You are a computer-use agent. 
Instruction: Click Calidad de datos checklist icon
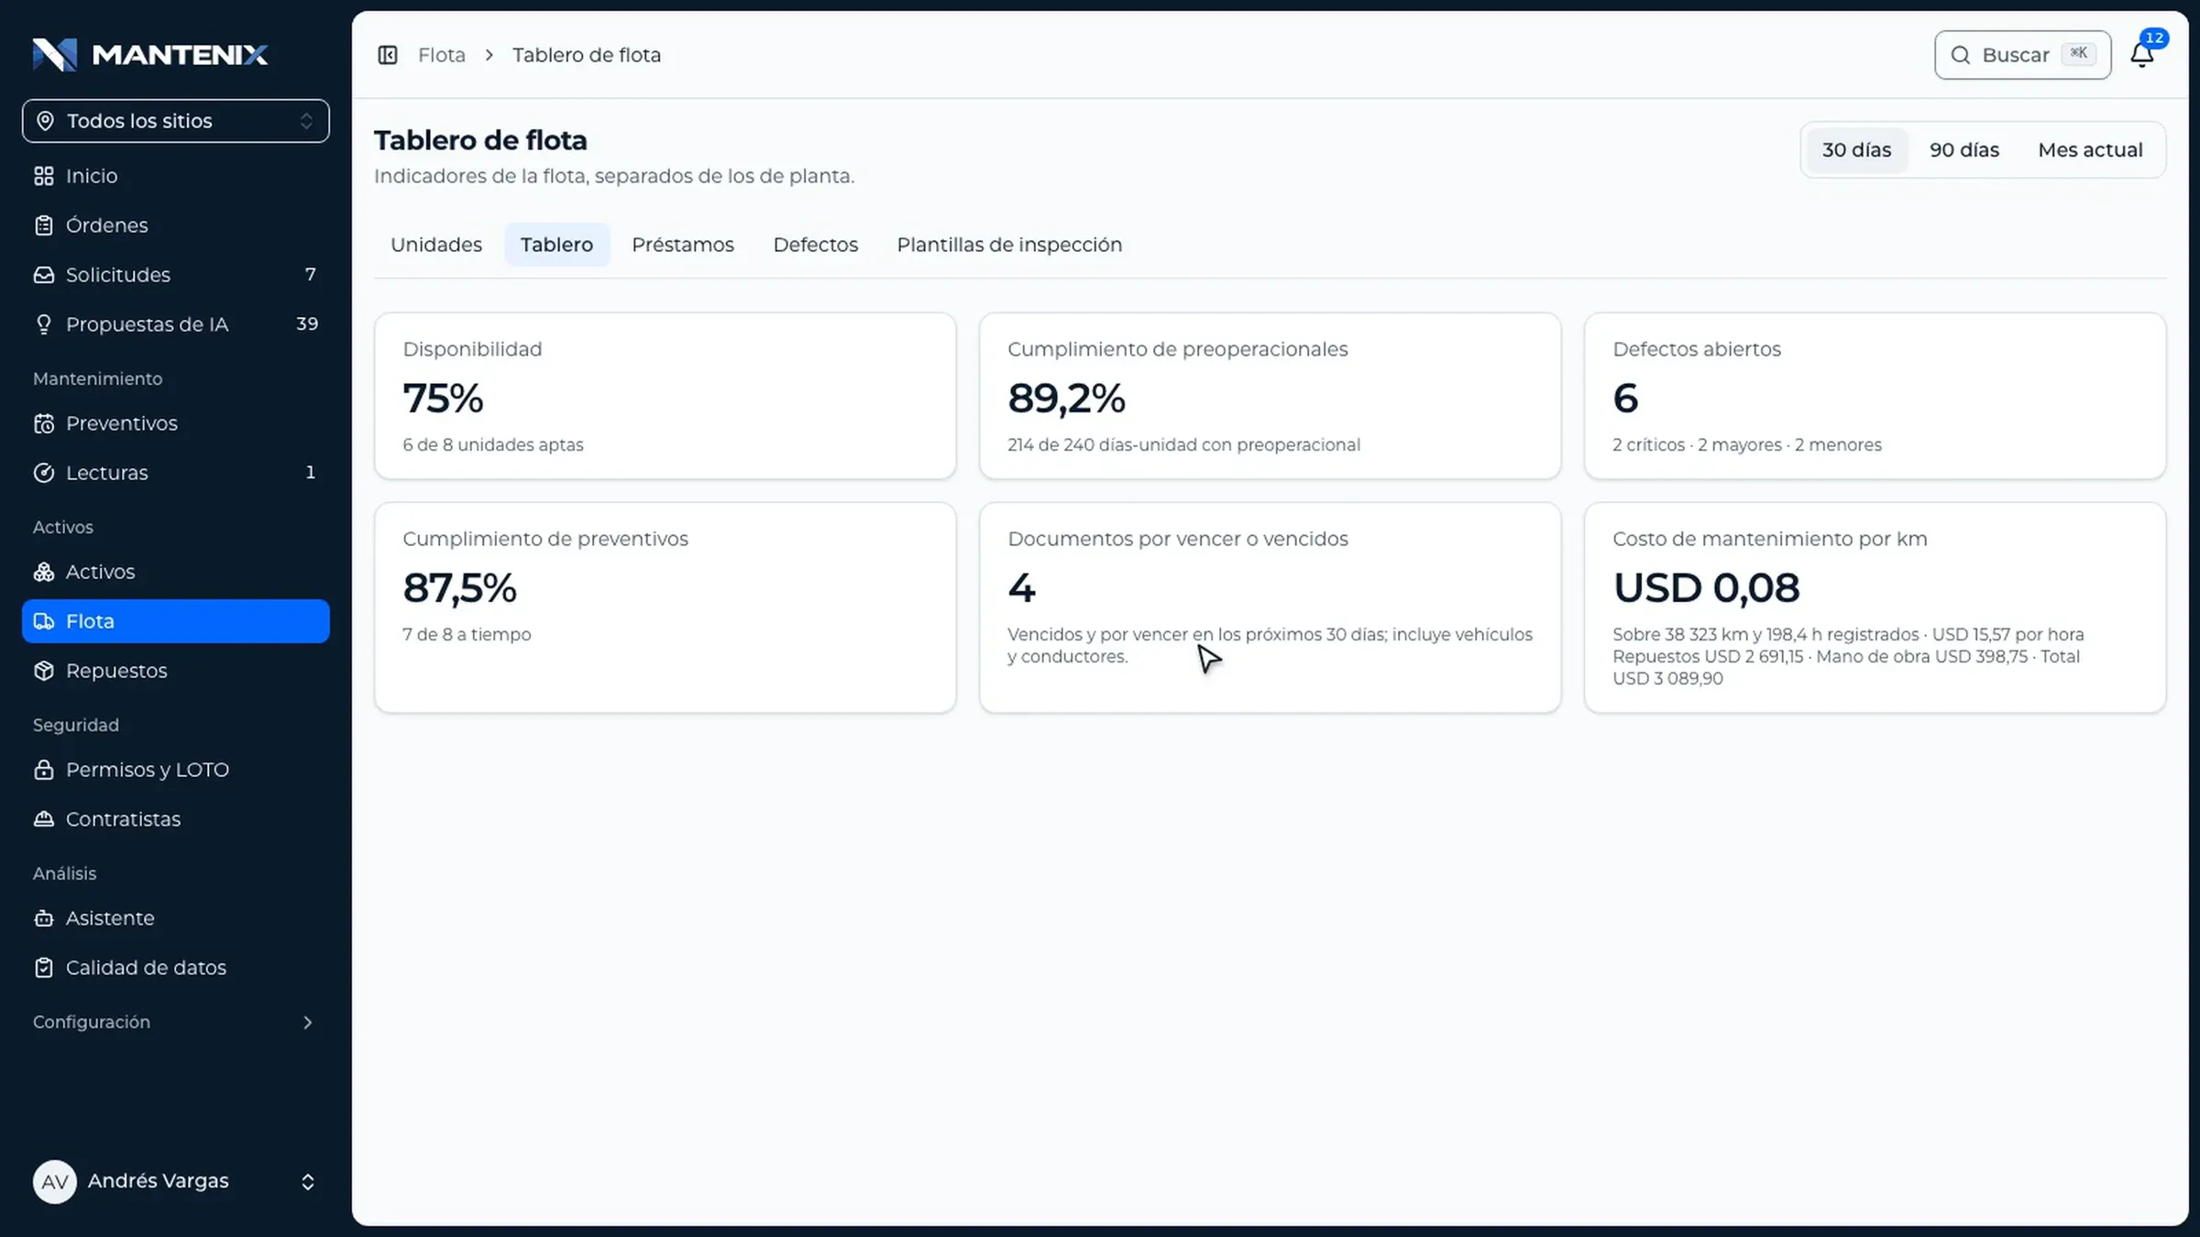(x=44, y=968)
